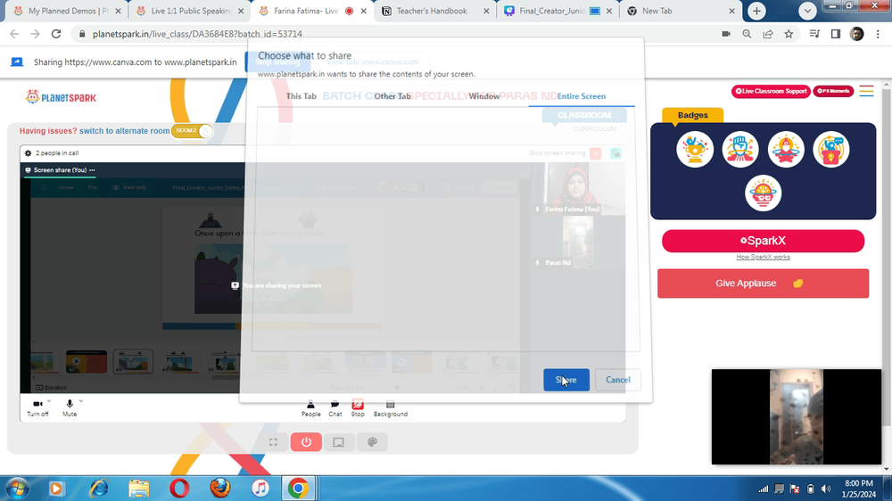
Task: Click the whiteboard screen icon
Action: [338, 442]
